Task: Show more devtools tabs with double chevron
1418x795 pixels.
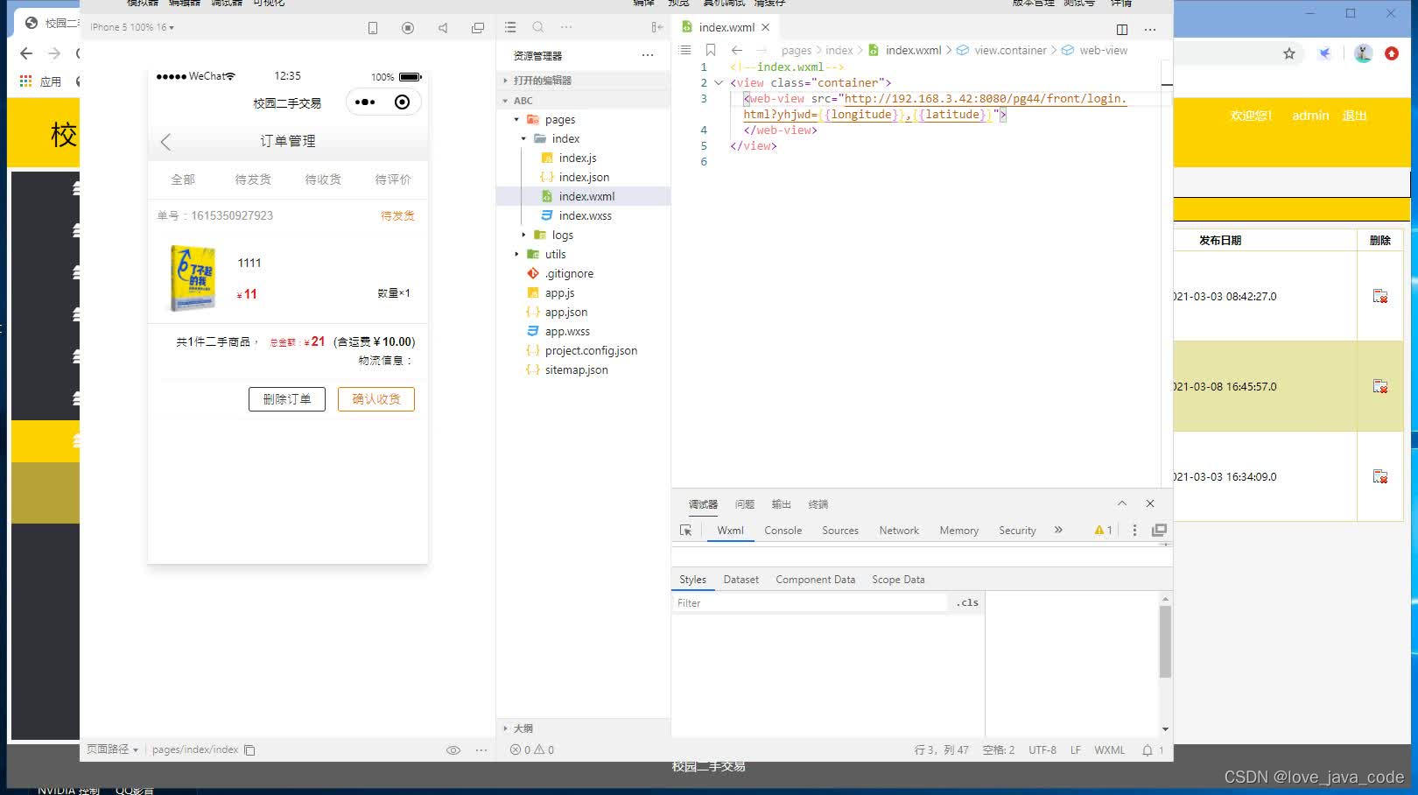Action: 1058,530
